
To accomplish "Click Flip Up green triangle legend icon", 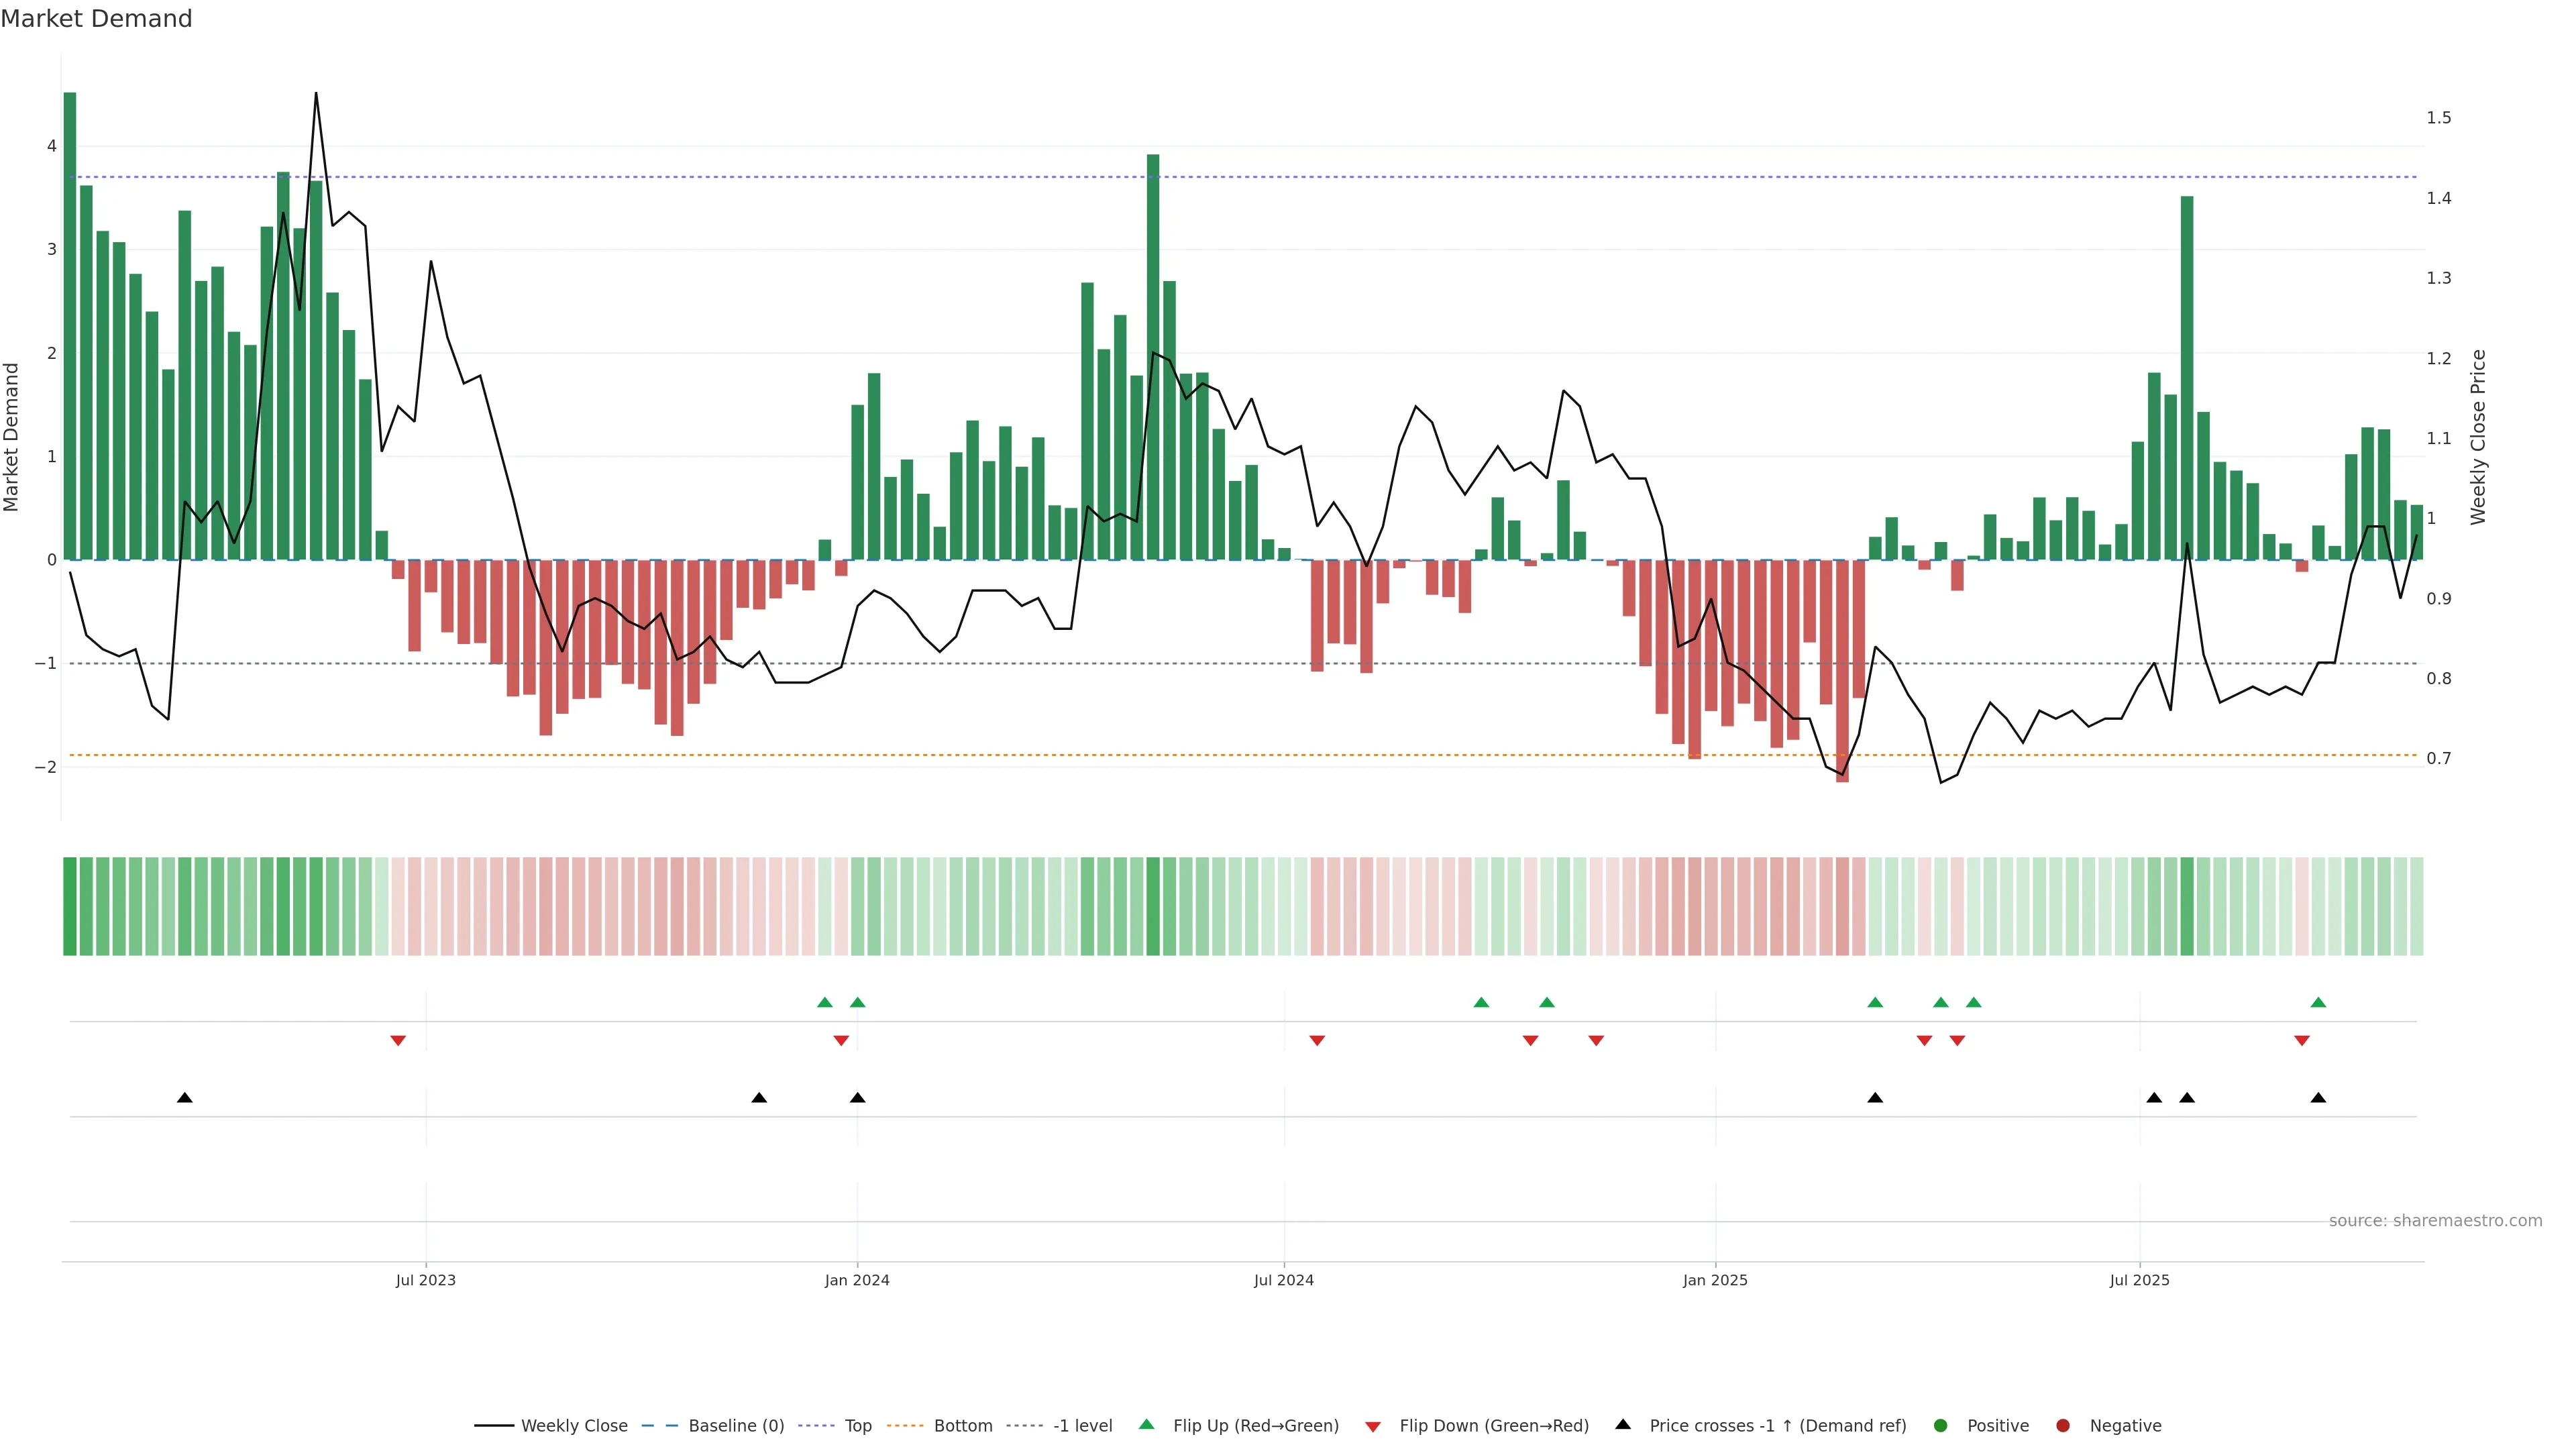I will coord(1147,1425).
